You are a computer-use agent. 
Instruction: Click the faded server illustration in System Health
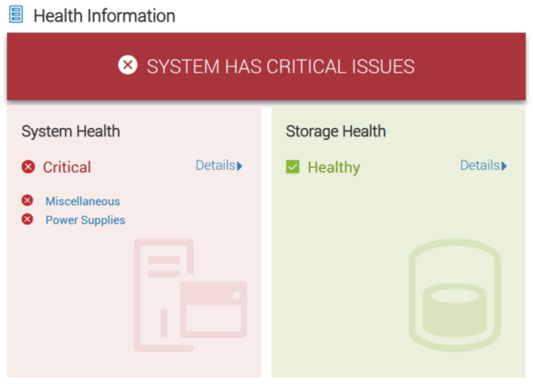tap(191, 295)
